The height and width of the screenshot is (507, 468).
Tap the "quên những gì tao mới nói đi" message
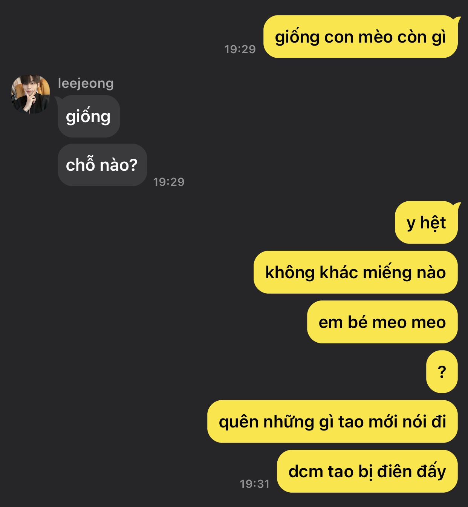click(332, 421)
